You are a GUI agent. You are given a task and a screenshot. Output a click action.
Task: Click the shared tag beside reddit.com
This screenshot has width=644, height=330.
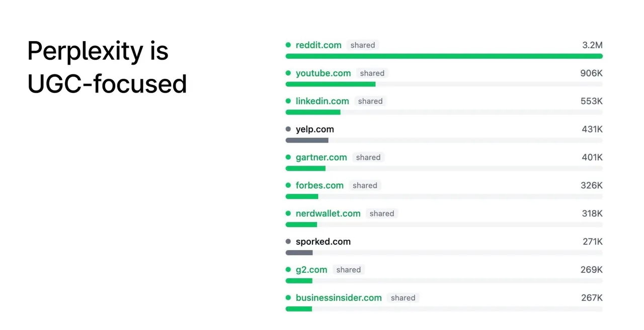[x=363, y=45]
